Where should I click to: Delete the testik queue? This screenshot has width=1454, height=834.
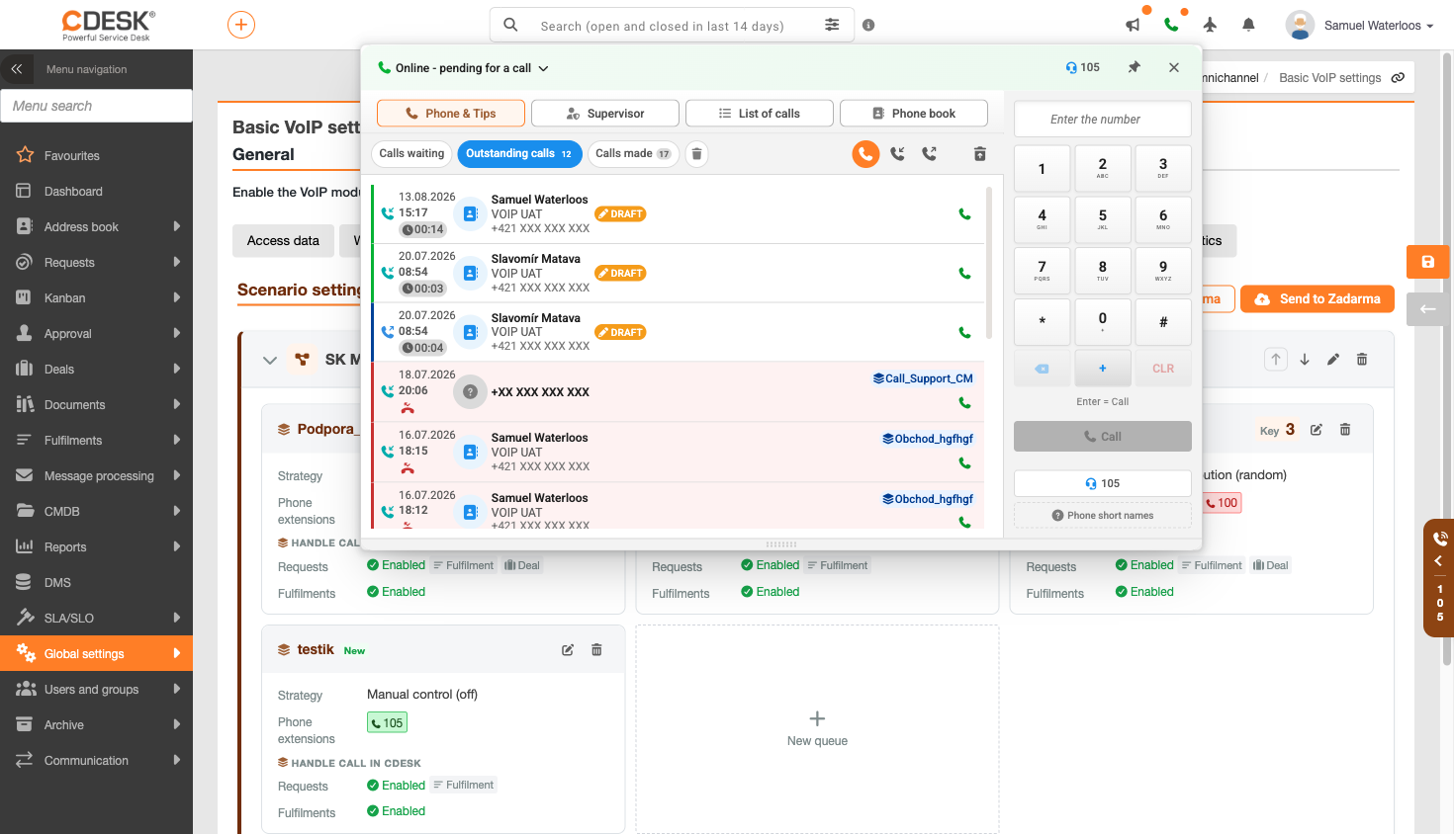(596, 650)
